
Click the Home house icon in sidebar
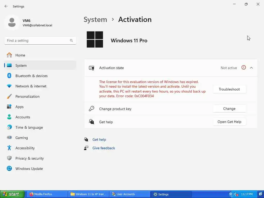(x=9, y=55)
